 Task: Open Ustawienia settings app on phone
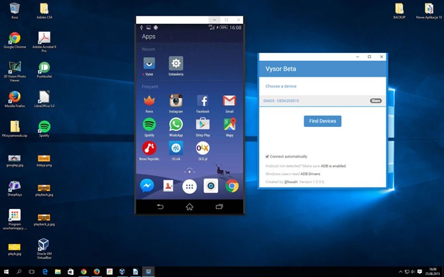(x=176, y=66)
